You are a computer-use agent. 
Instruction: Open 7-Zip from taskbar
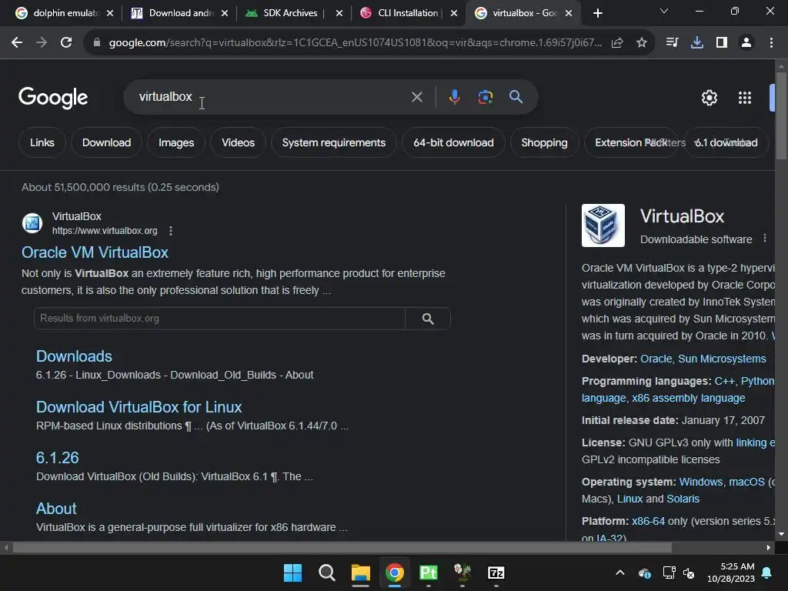(x=496, y=573)
